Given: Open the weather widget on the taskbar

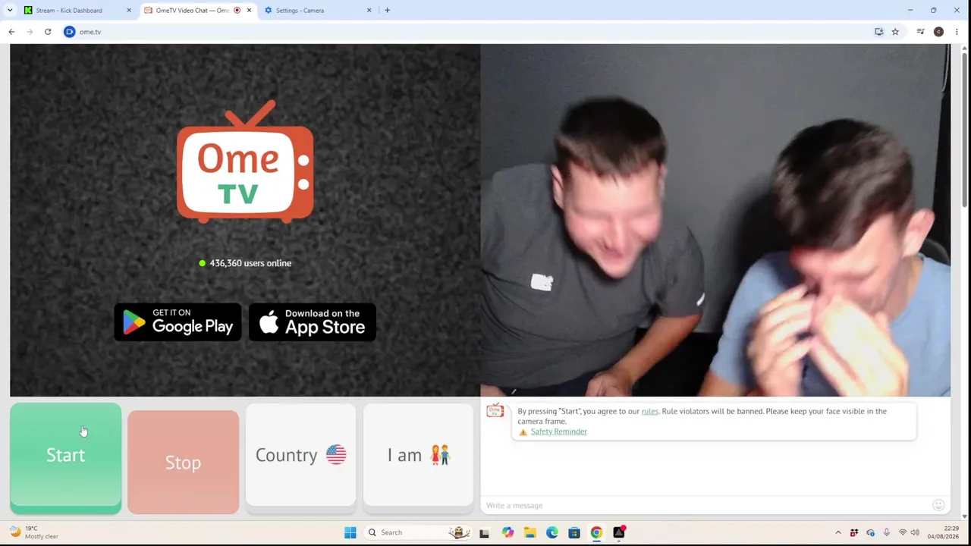Looking at the screenshot, I should click(34, 532).
